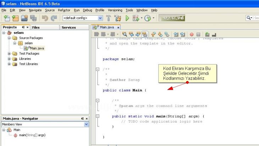Click the Main class icon in Navigator
Screen dimensions: 259x146
pos(9,130)
